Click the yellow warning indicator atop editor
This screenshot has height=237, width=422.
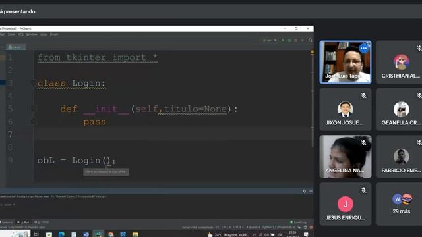pos(312,51)
